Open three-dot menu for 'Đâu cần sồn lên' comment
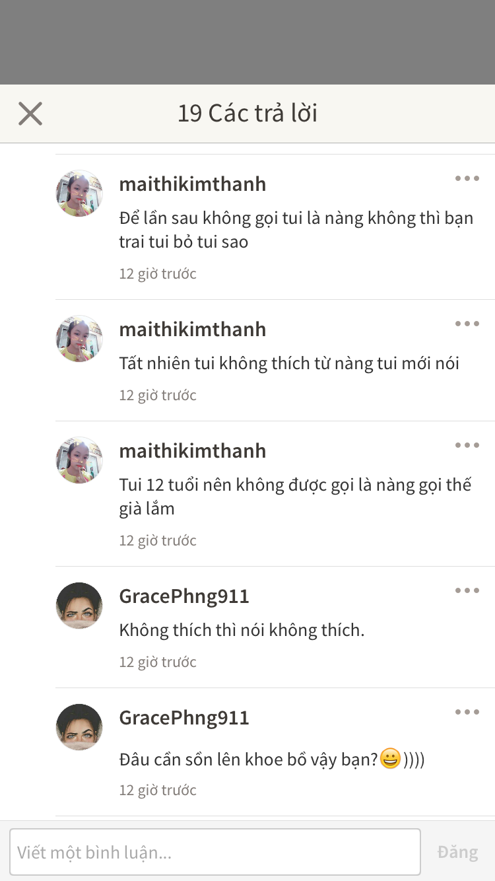The image size is (495, 881). click(467, 712)
